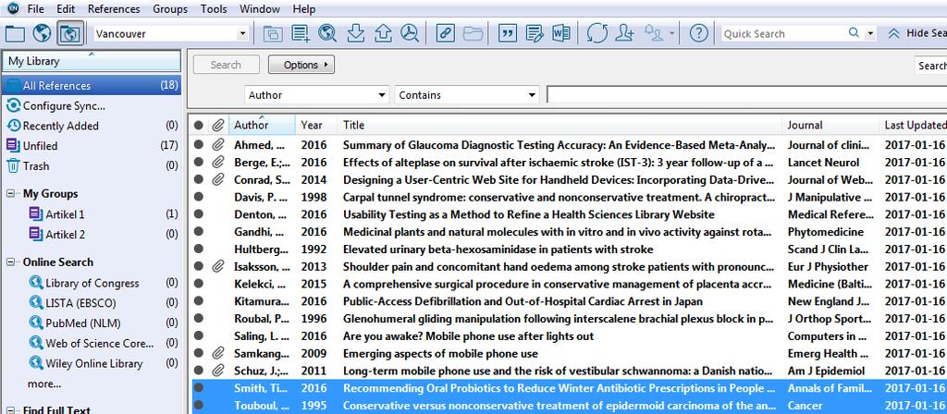Sort references by the Year column
The width and height of the screenshot is (947, 414).
[316, 125]
